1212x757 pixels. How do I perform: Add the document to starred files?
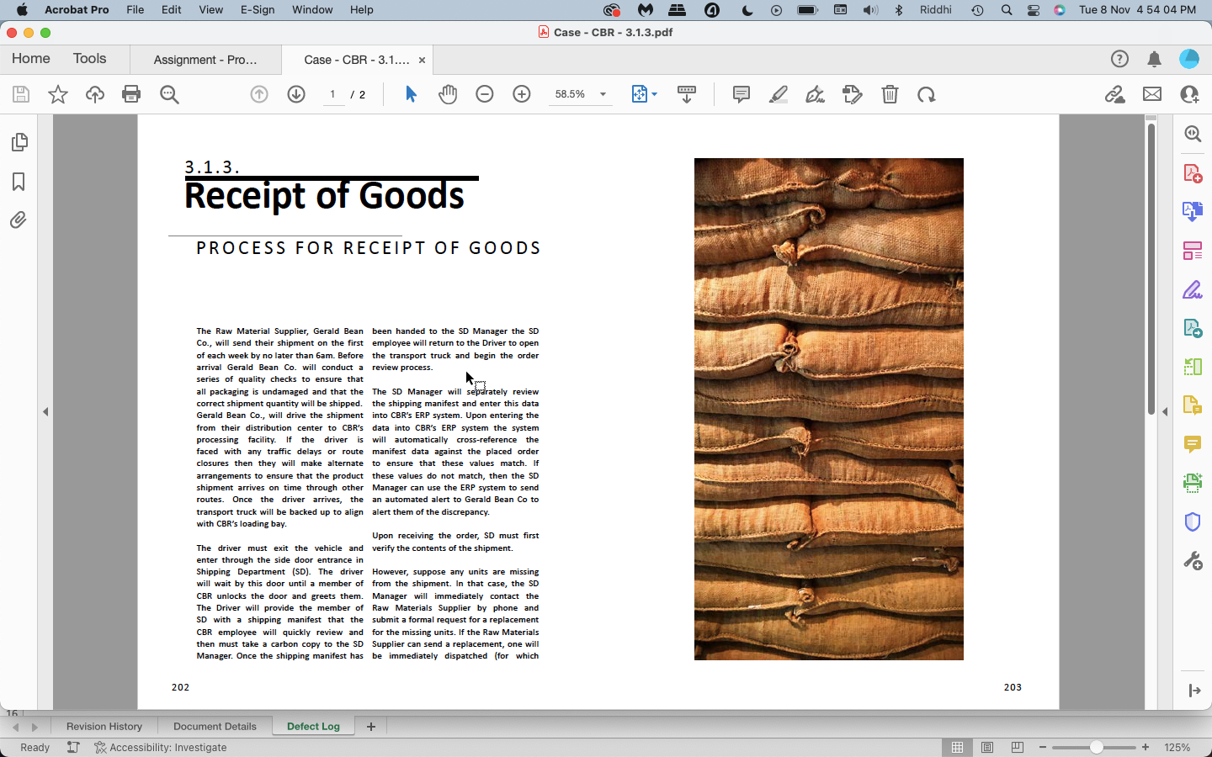pos(58,94)
